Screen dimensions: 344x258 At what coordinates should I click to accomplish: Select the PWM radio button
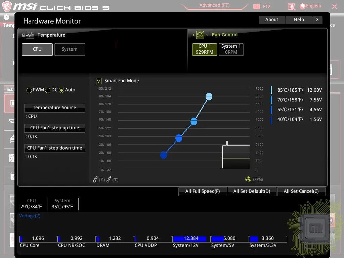29,90
